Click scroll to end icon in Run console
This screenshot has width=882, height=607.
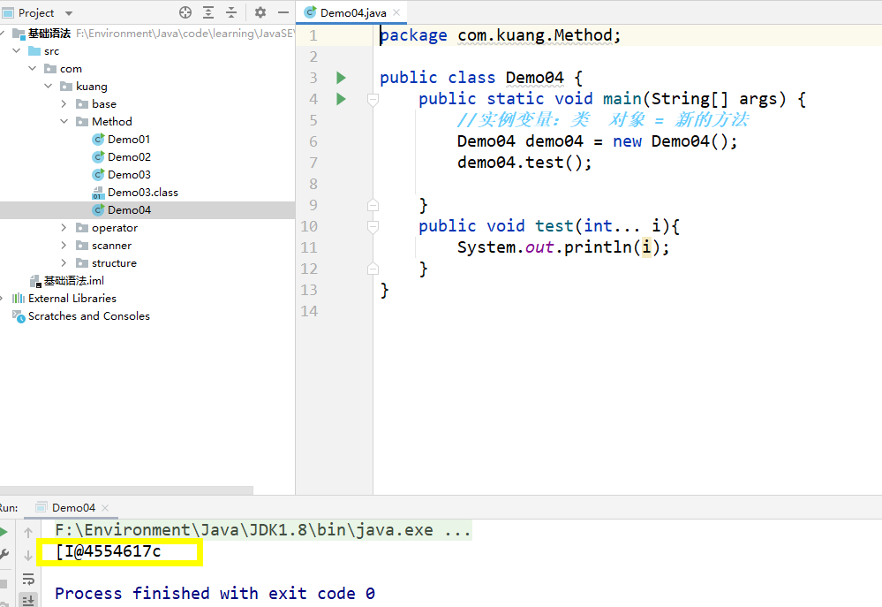[28, 600]
